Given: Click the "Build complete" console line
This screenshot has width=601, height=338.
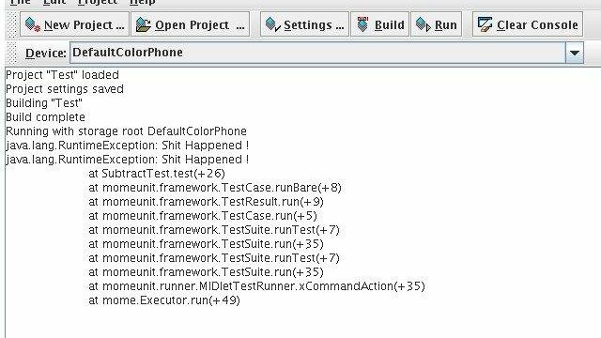Looking at the screenshot, I should click(46, 116).
